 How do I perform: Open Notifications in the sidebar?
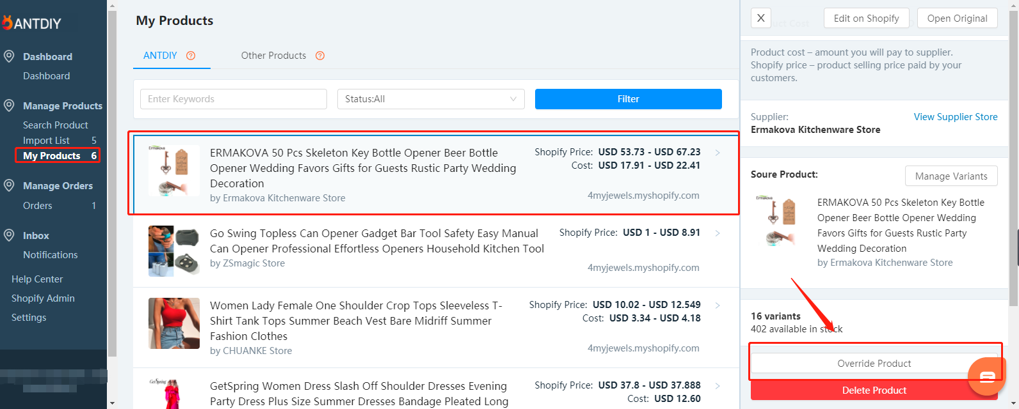[x=51, y=255]
